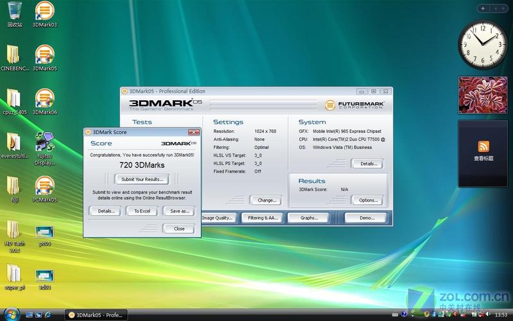
Task: Click the OS Windows Vista Business text
Action: 342,148
